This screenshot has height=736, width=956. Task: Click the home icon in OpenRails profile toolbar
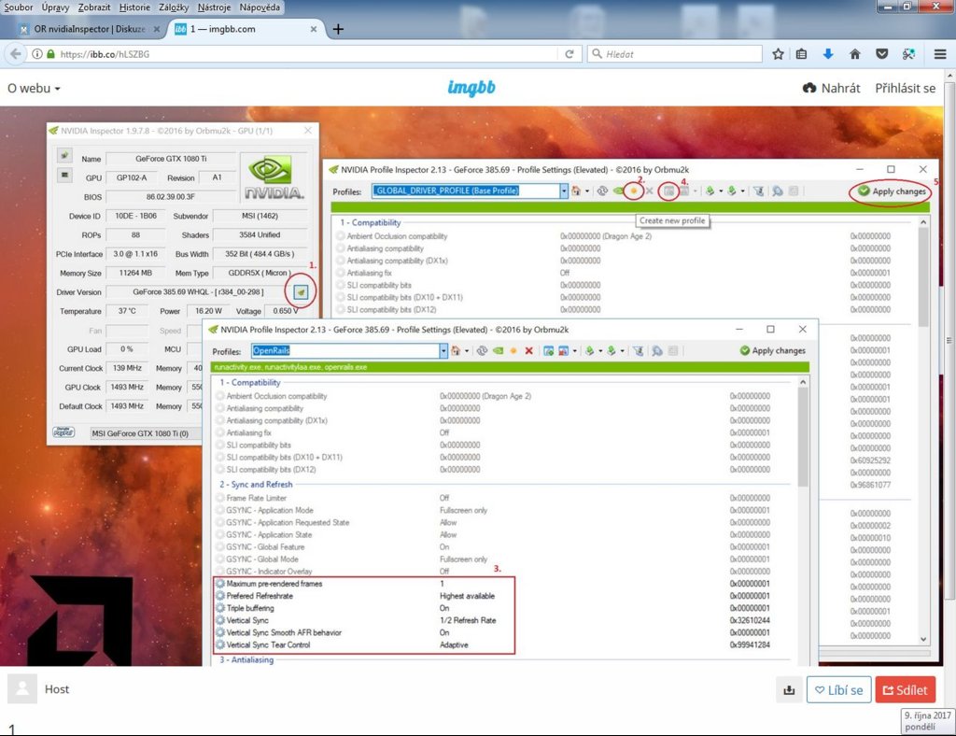point(456,350)
